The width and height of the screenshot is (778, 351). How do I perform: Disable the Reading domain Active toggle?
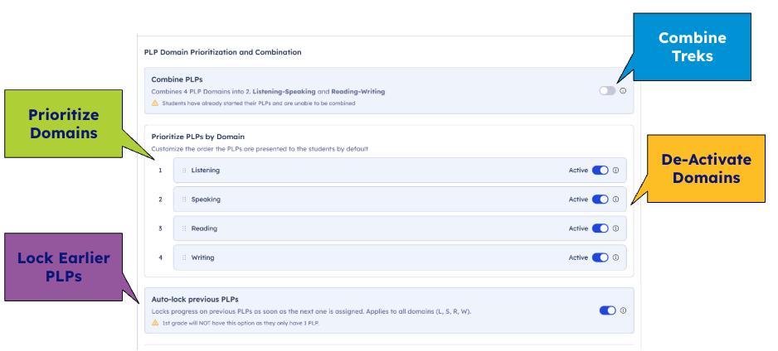(x=601, y=228)
